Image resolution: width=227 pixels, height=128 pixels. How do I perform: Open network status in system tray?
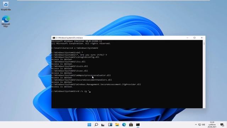pos(200,124)
